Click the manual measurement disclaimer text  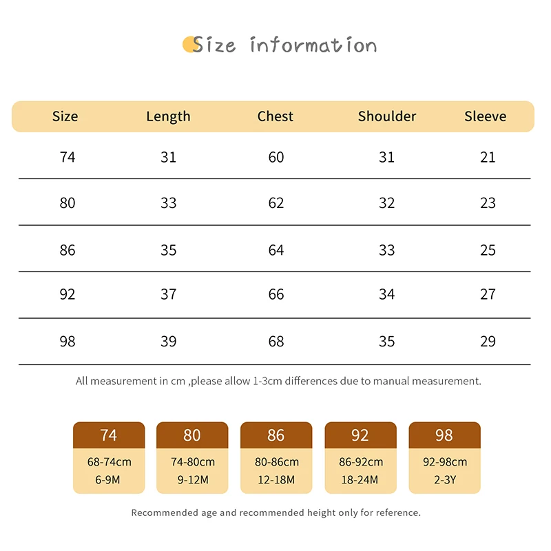278,381
